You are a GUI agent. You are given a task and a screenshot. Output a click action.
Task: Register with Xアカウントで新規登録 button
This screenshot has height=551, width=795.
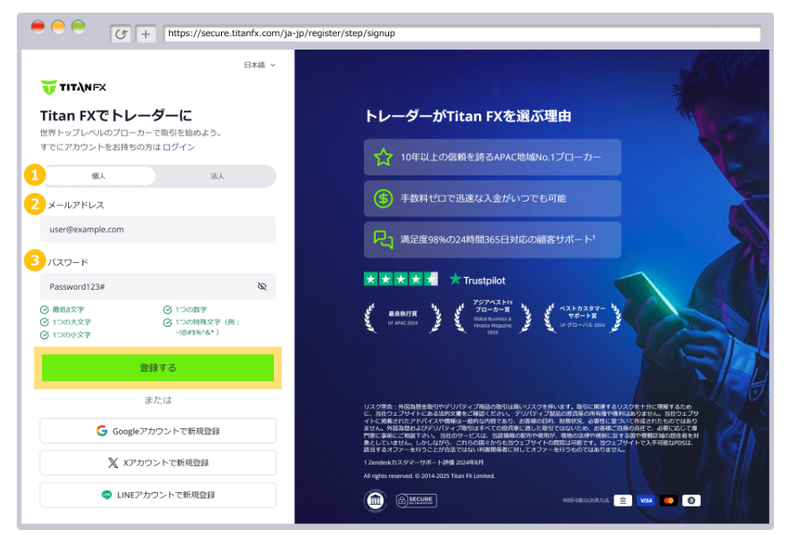(x=158, y=463)
